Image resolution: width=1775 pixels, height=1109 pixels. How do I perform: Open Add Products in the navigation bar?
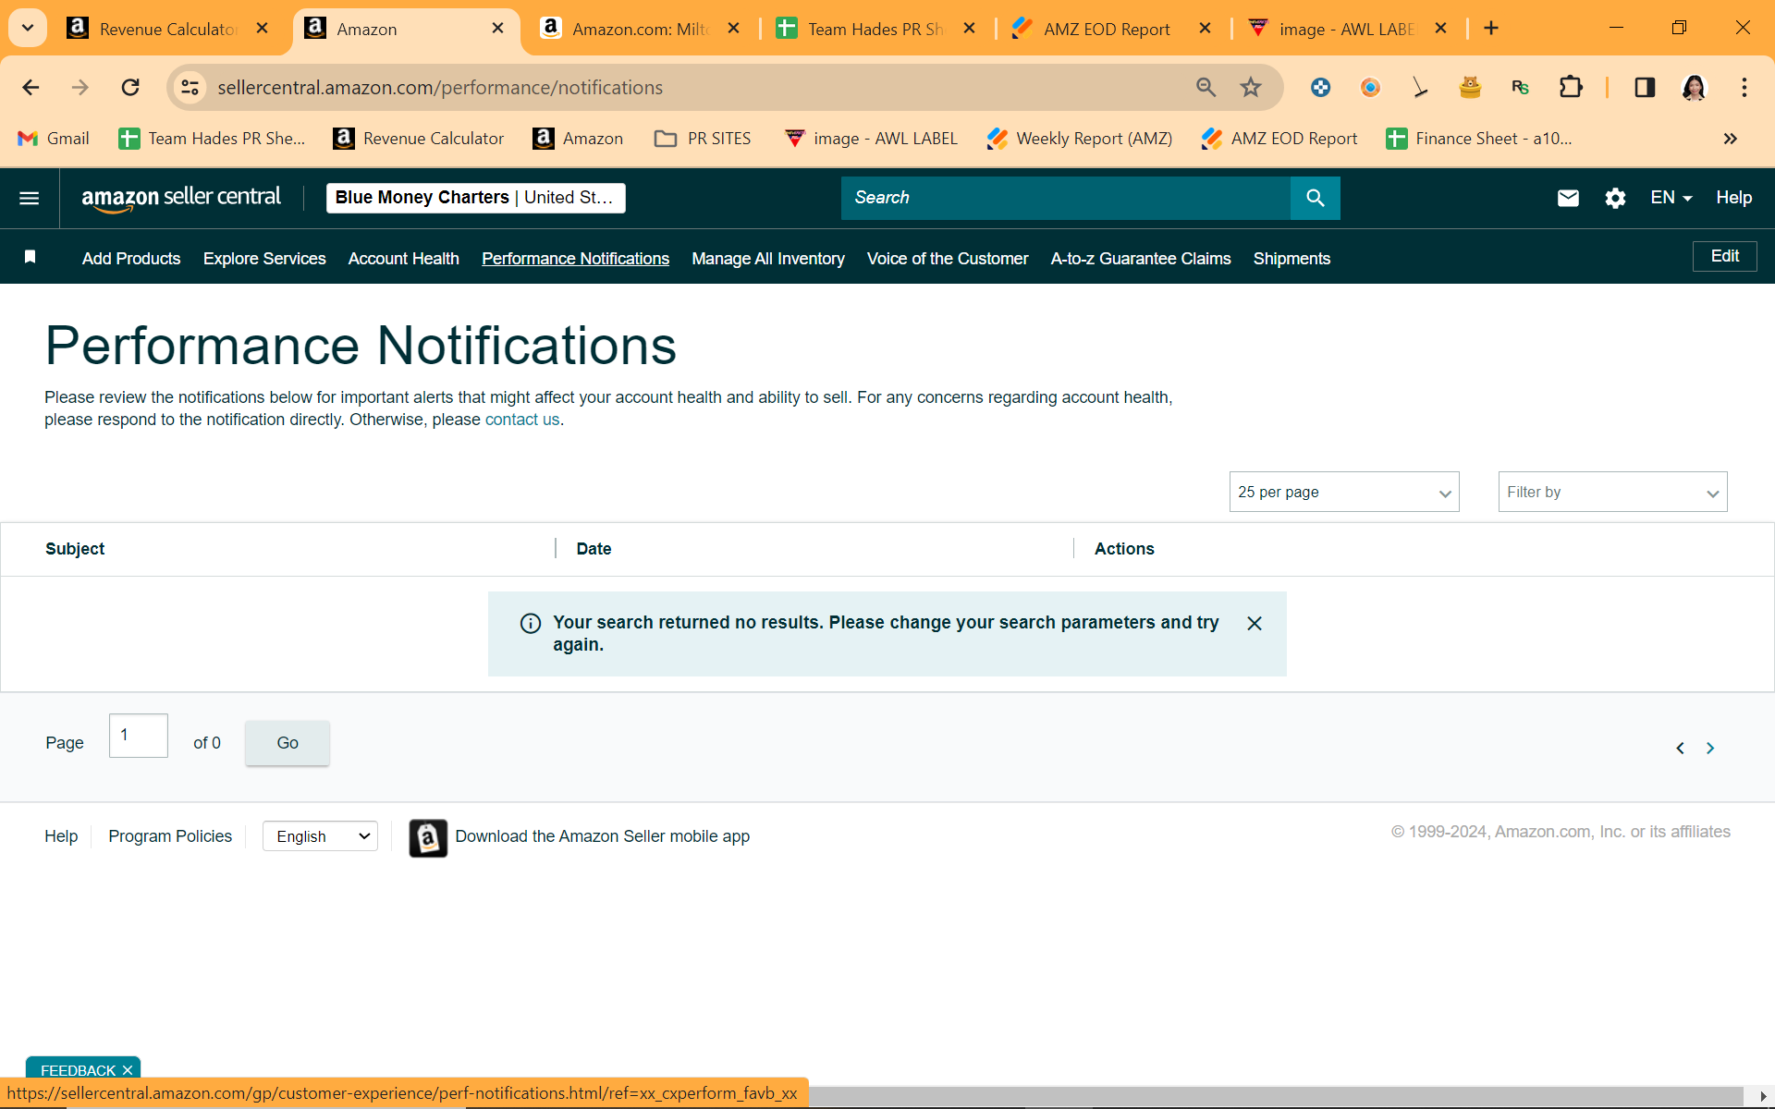point(131,259)
